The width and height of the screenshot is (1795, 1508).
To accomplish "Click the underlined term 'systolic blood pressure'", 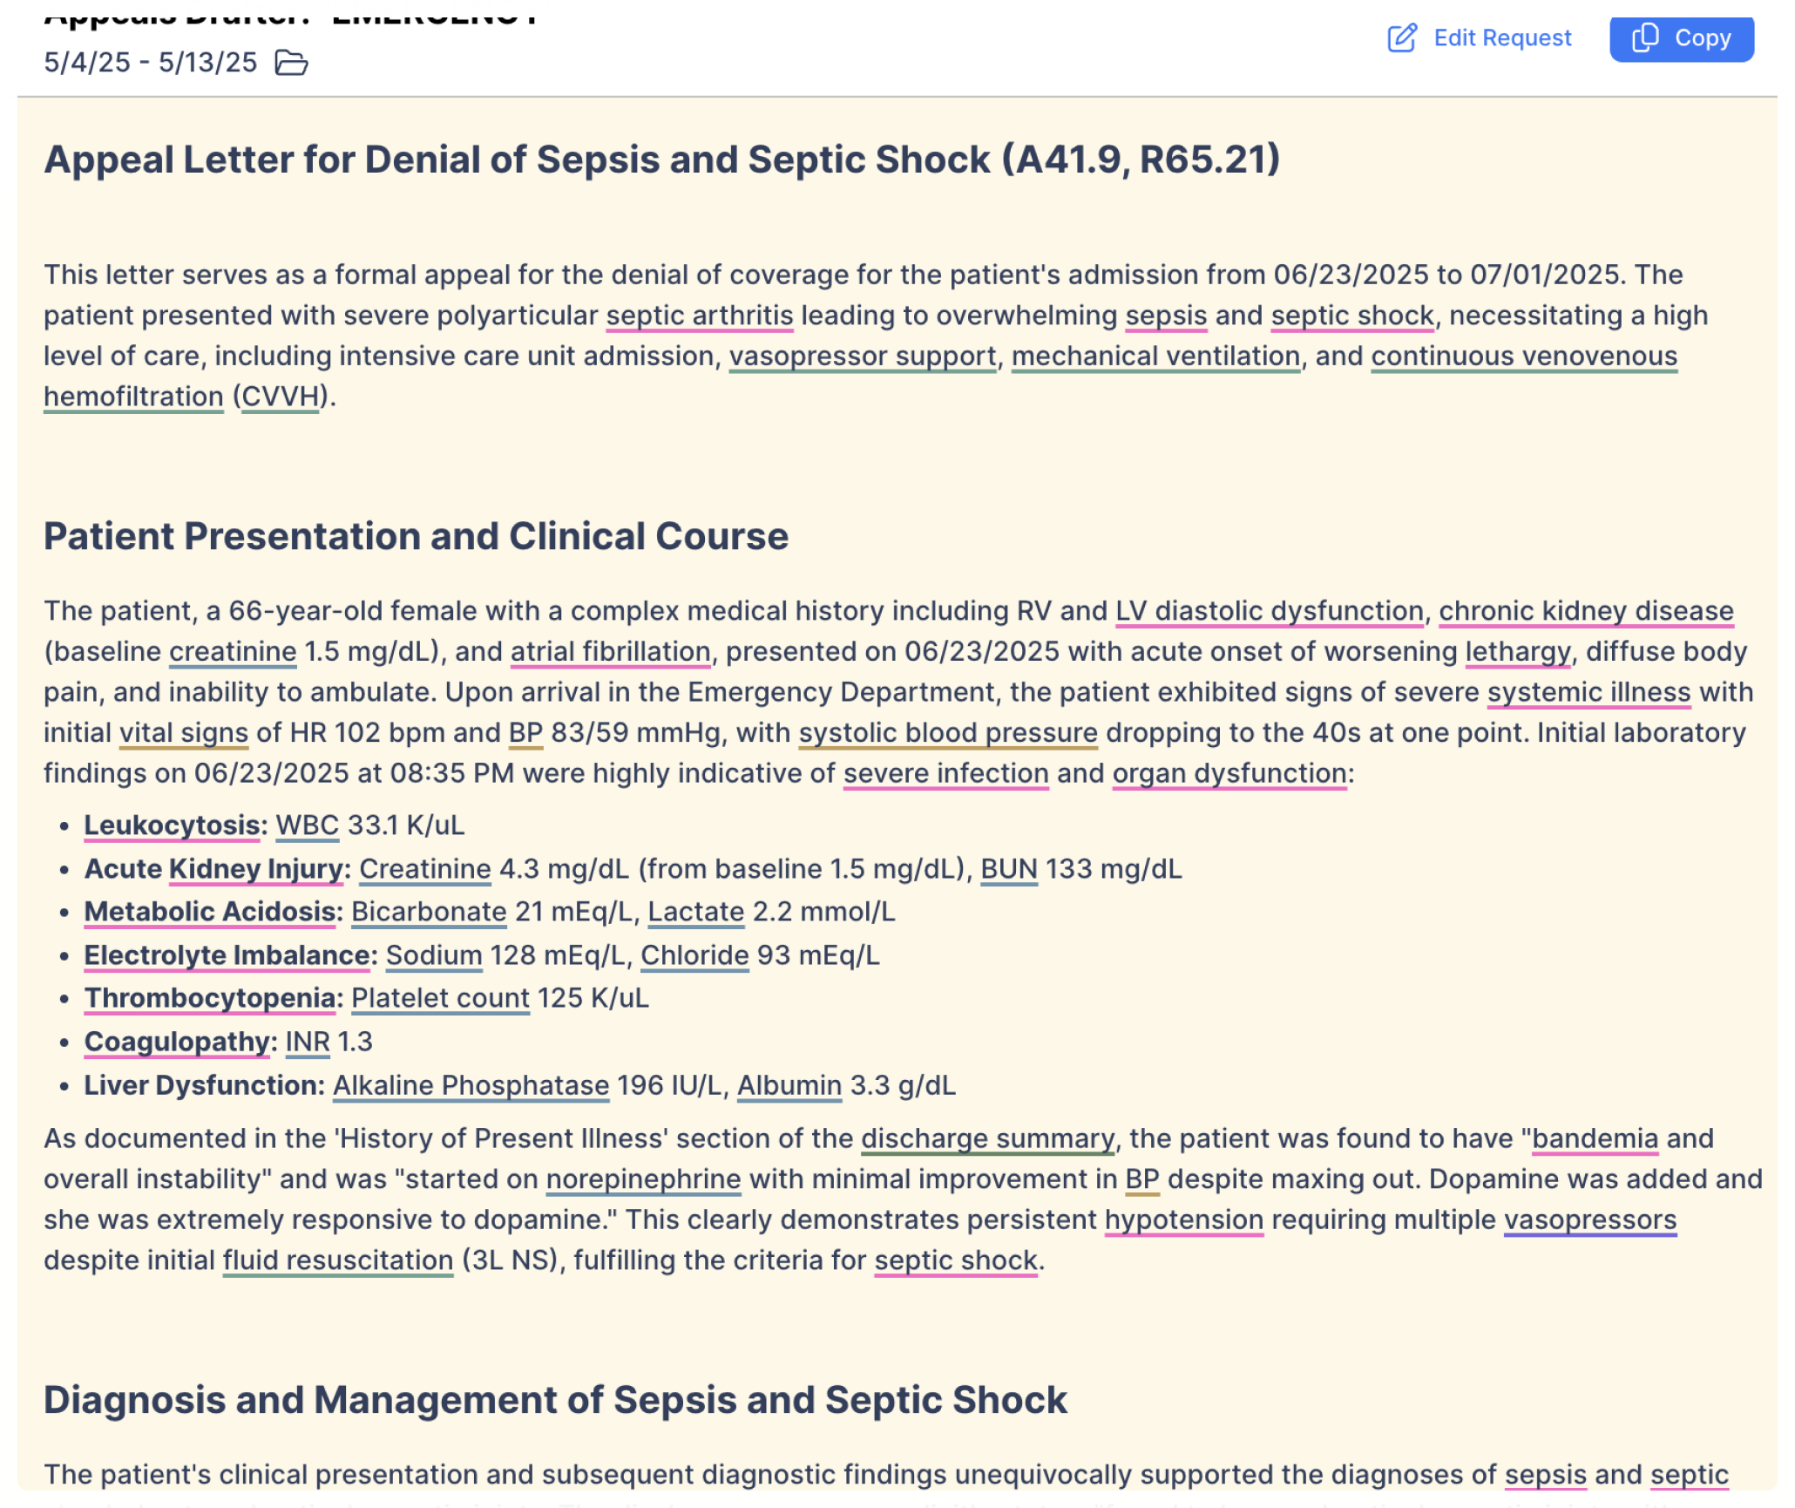I will [948, 733].
